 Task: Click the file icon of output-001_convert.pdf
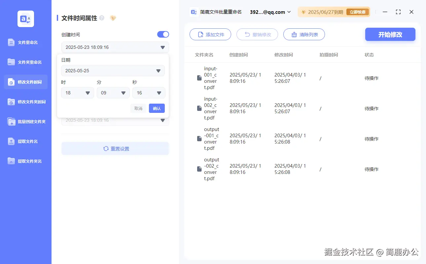click(x=199, y=139)
